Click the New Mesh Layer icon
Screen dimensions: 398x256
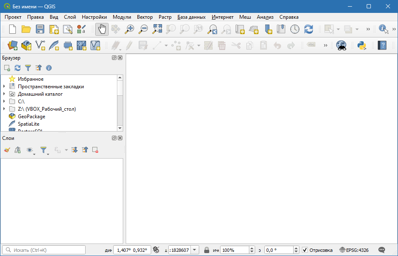click(81, 45)
